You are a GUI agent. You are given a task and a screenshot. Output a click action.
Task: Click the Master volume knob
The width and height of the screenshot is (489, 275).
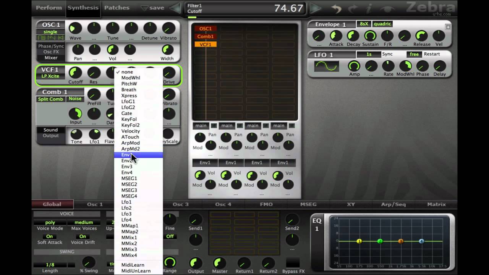coord(219,263)
